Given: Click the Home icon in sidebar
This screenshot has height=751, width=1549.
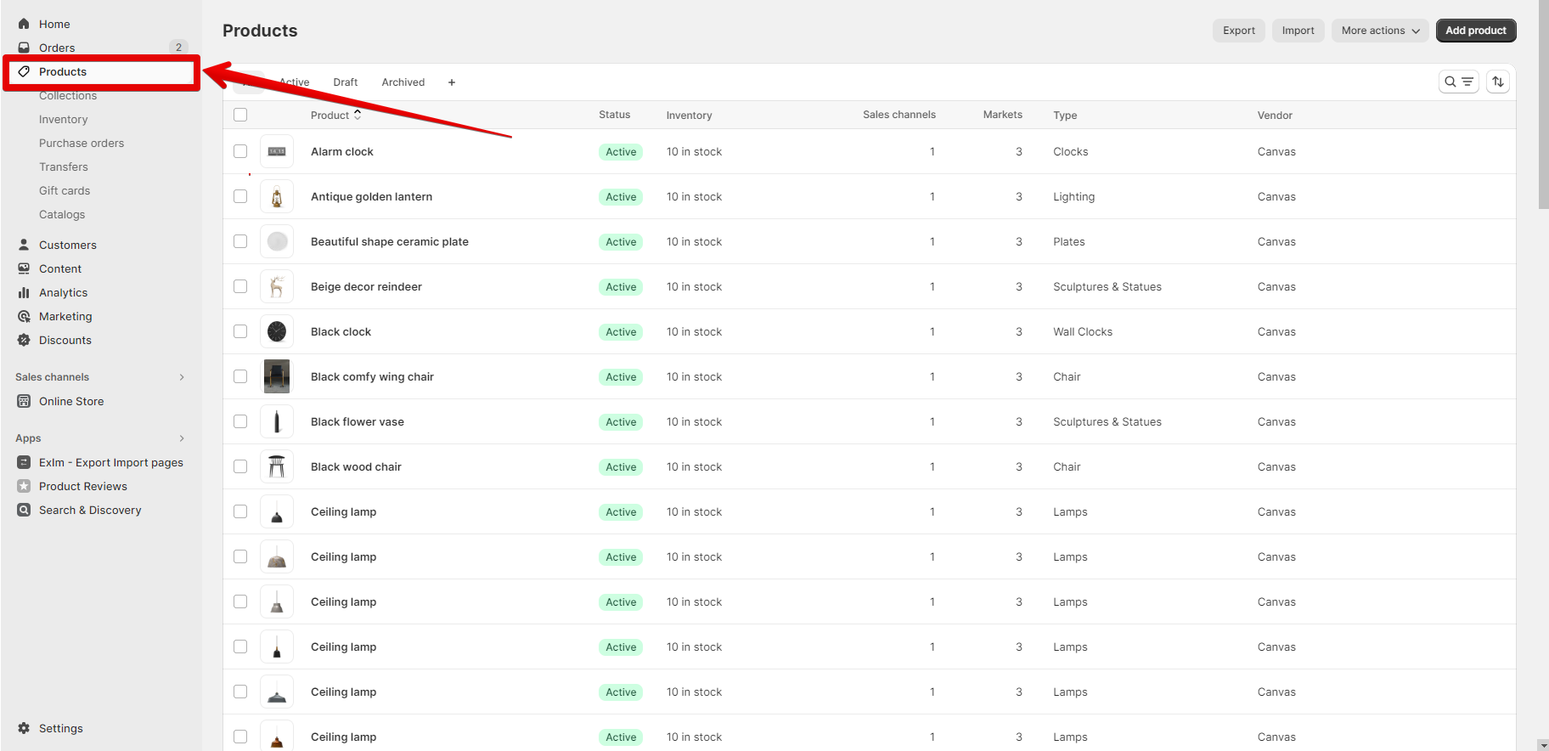Looking at the screenshot, I should (x=24, y=24).
